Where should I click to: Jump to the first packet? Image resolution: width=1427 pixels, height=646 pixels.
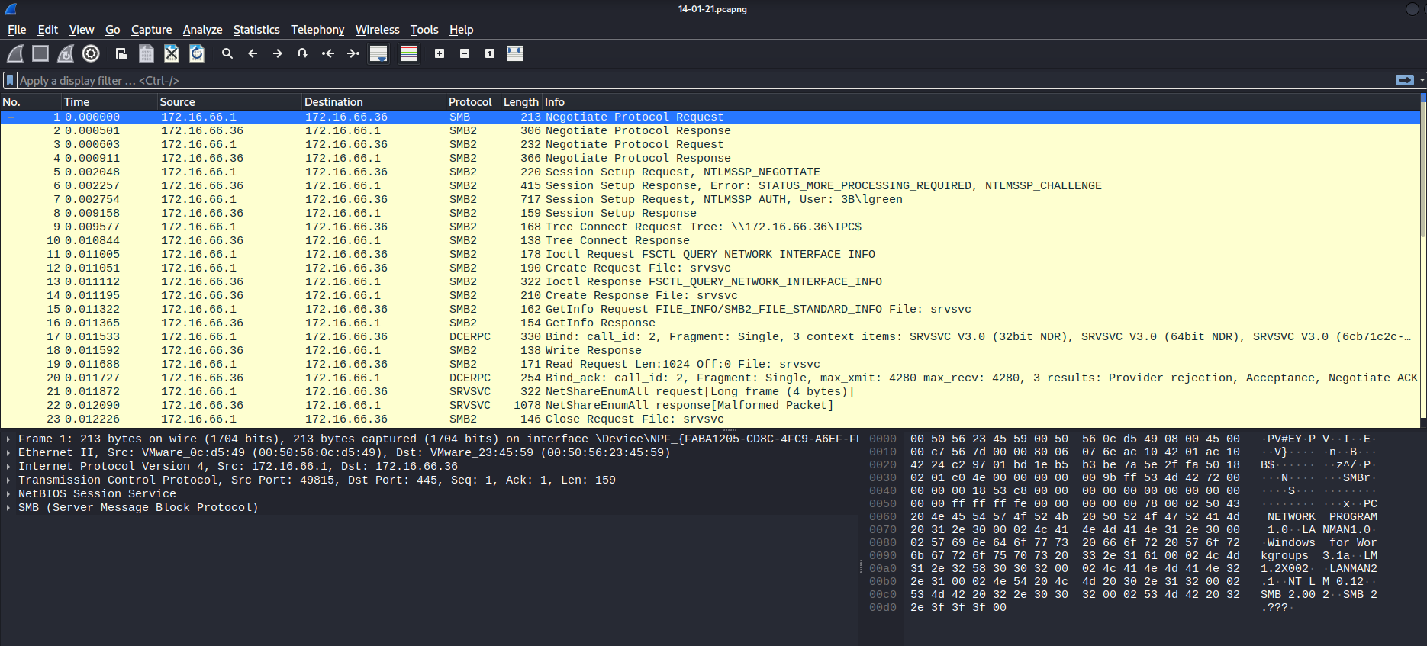pyautogui.click(x=328, y=53)
